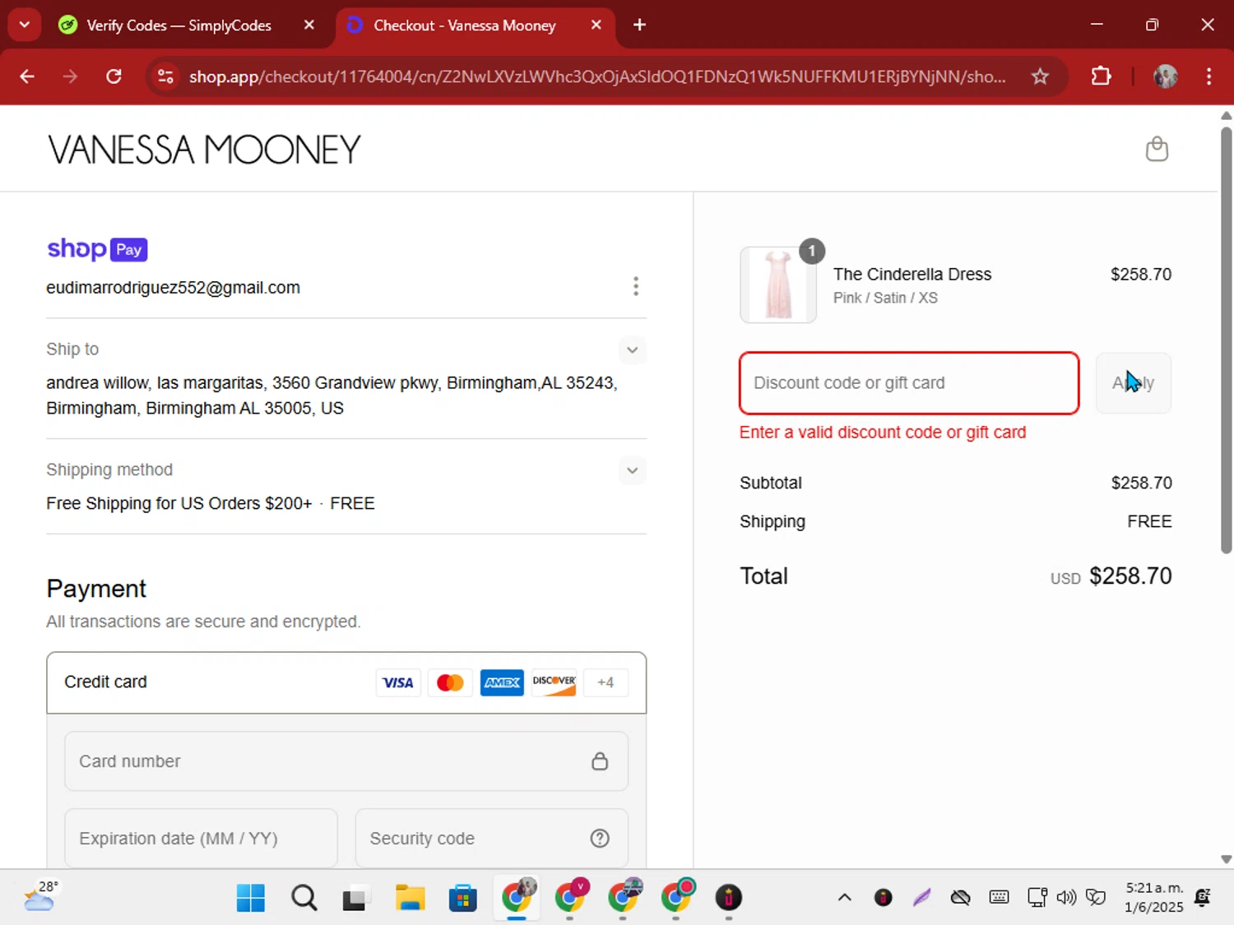This screenshot has width=1234, height=925.
Task: Open the Chrome profile avatar
Action: [x=1165, y=76]
